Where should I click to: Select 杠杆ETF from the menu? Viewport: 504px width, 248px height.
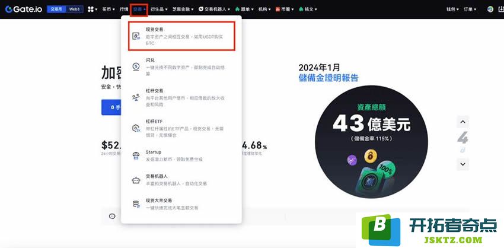(181, 128)
